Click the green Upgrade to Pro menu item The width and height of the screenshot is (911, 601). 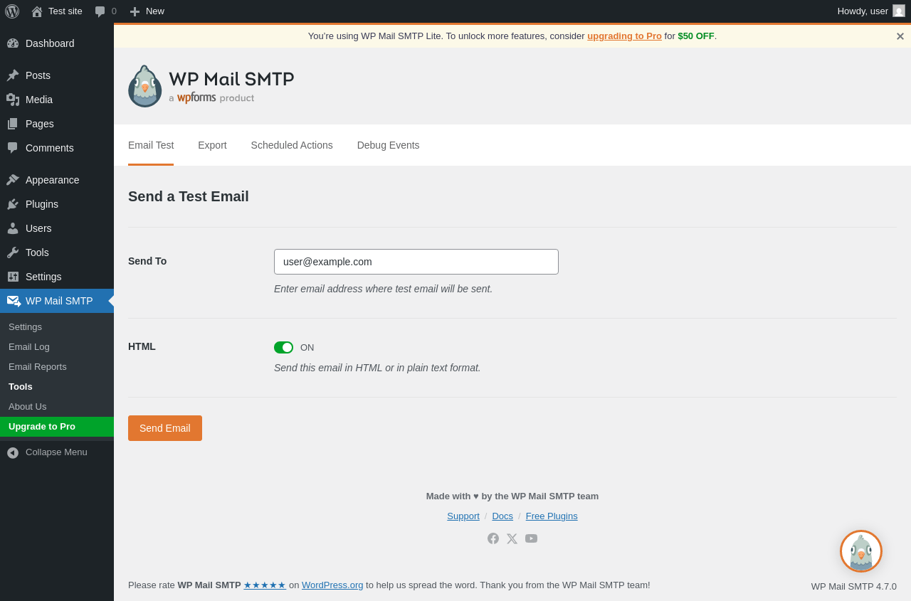coord(42,427)
